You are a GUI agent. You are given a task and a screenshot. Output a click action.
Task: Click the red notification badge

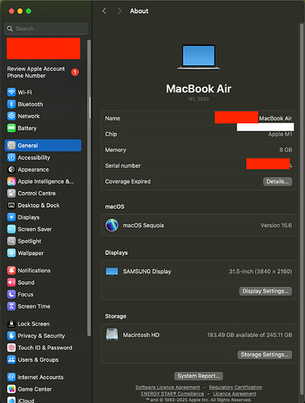coord(75,73)
